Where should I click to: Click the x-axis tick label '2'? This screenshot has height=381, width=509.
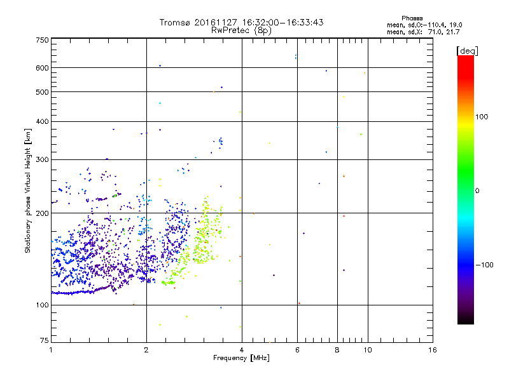coord(146,350)
